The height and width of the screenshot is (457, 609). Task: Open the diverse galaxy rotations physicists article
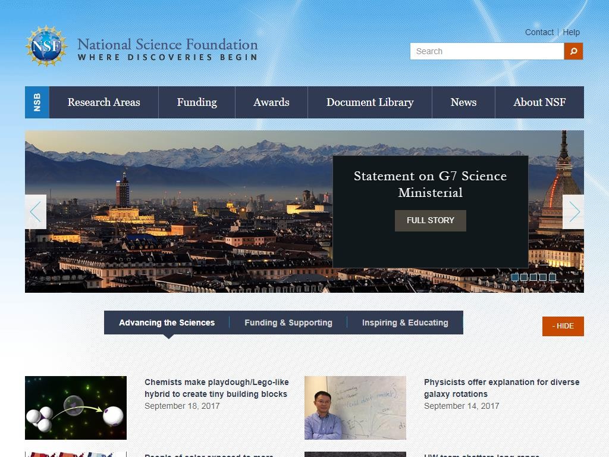coord(501,388)
